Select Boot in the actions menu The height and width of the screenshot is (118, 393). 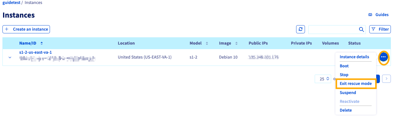coord(344,66)
